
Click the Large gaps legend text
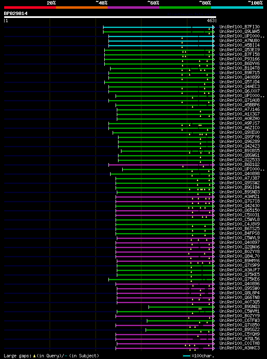pos(51,356)
